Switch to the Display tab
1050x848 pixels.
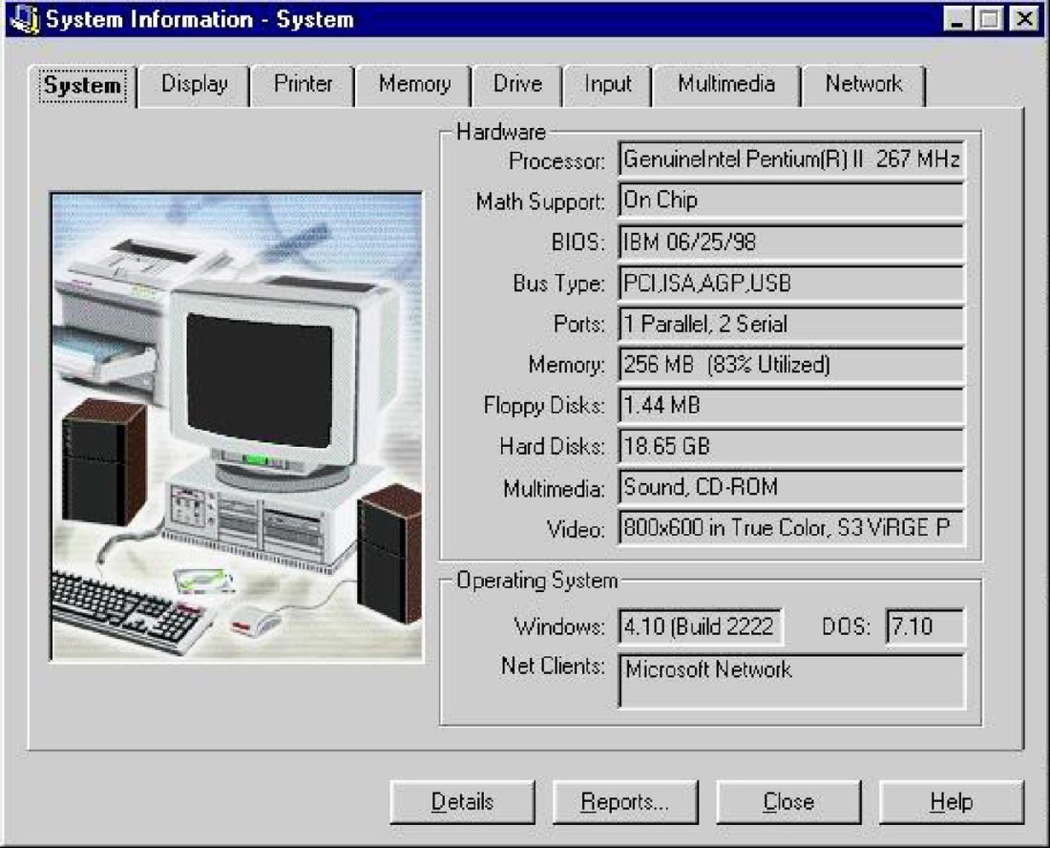click(194, 85)
